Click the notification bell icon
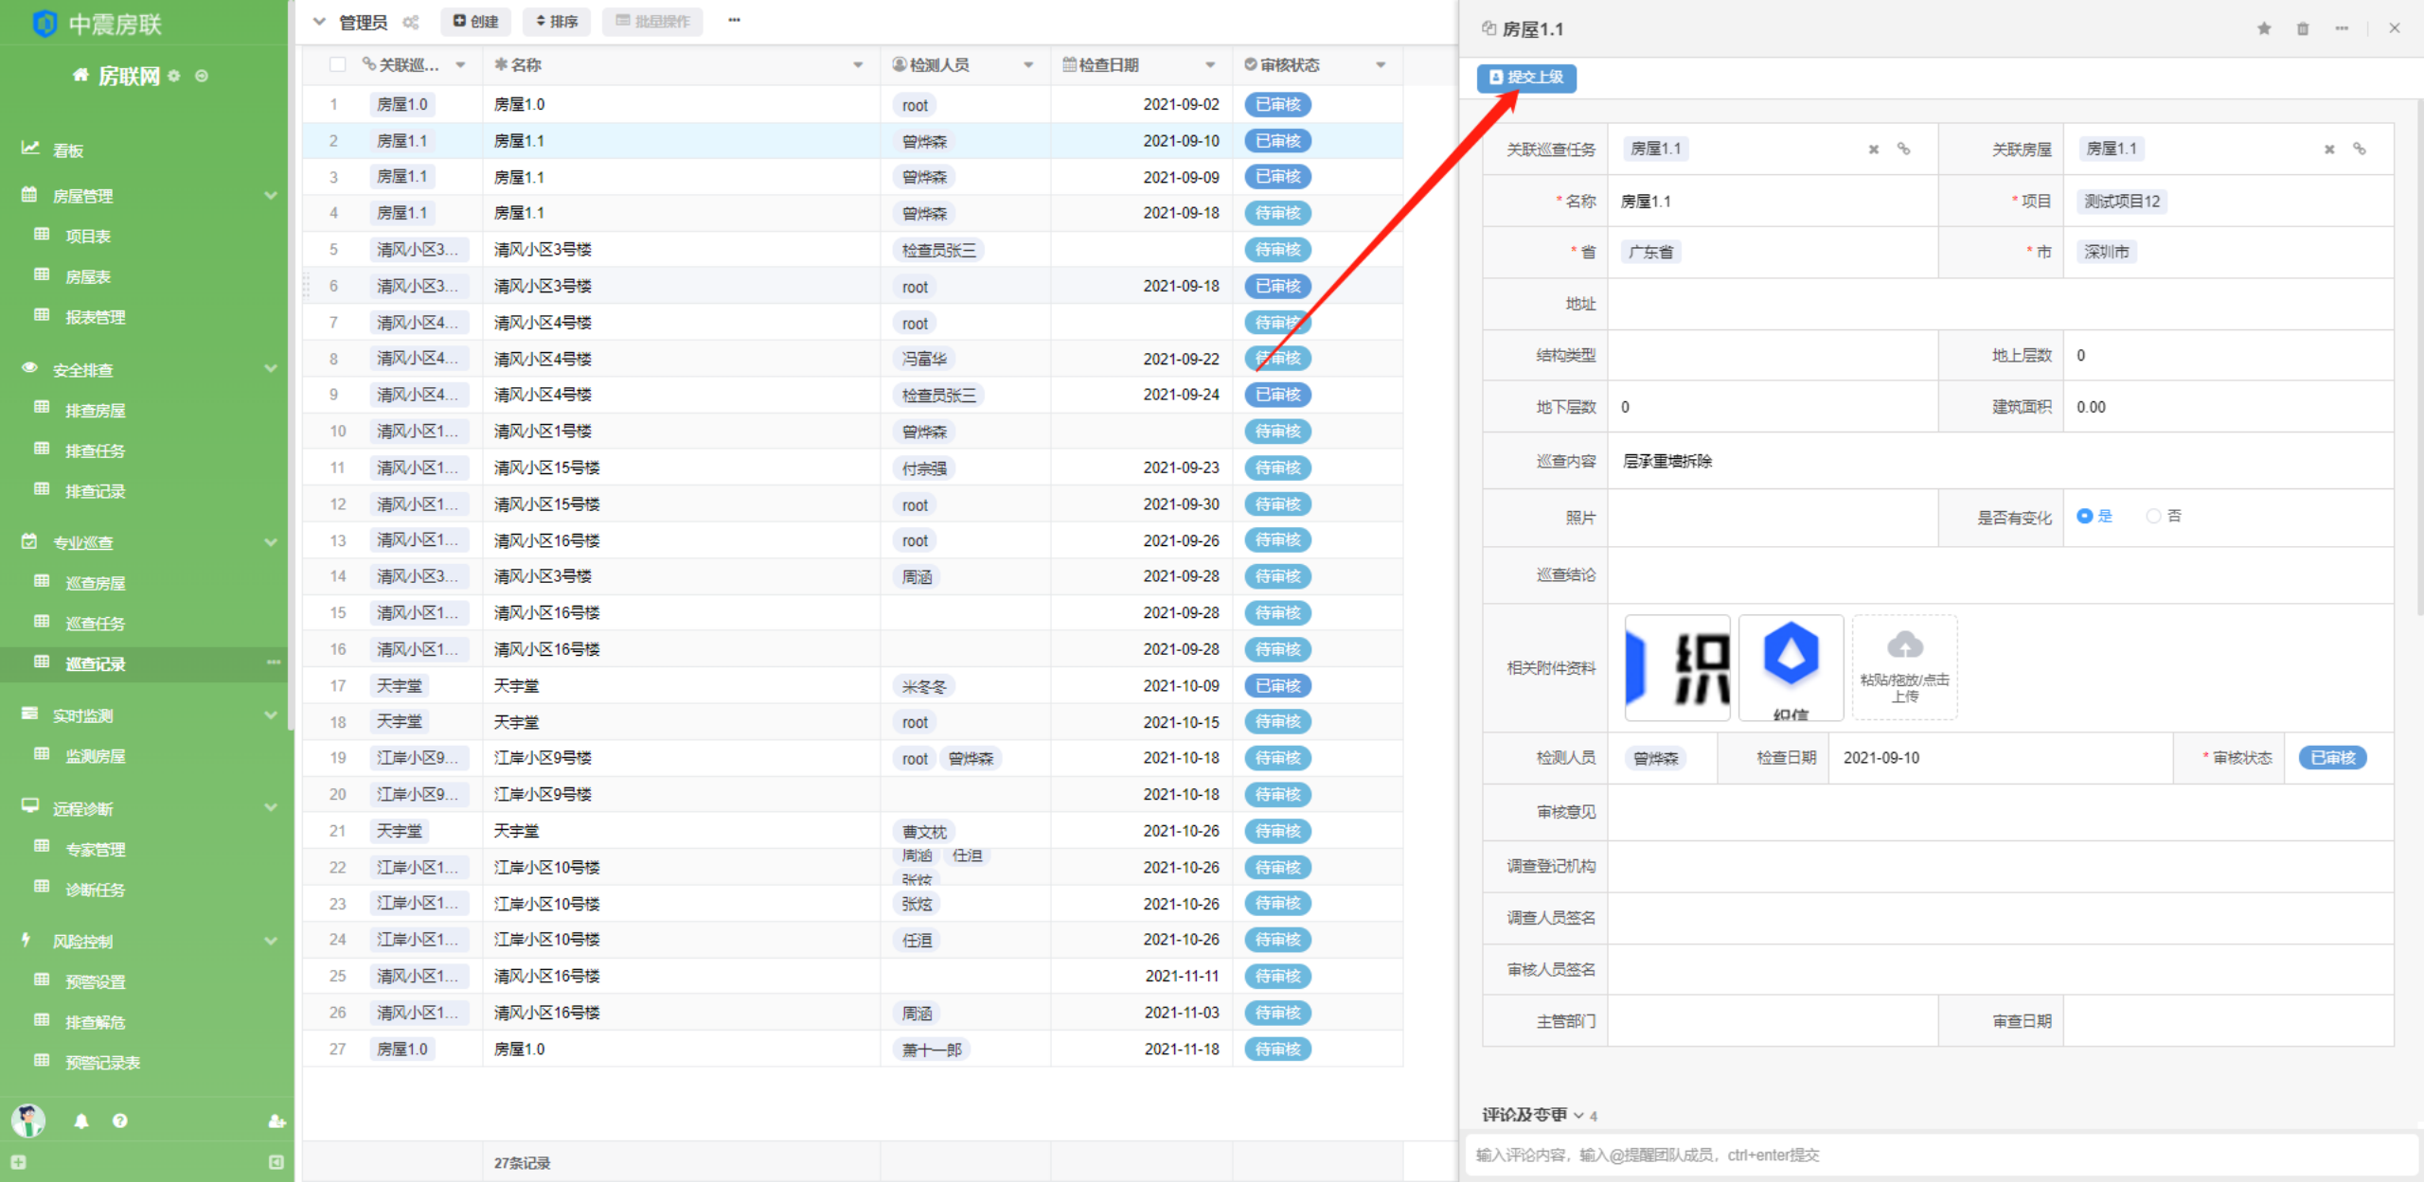The image size is (2424, 1182). 81,1121
